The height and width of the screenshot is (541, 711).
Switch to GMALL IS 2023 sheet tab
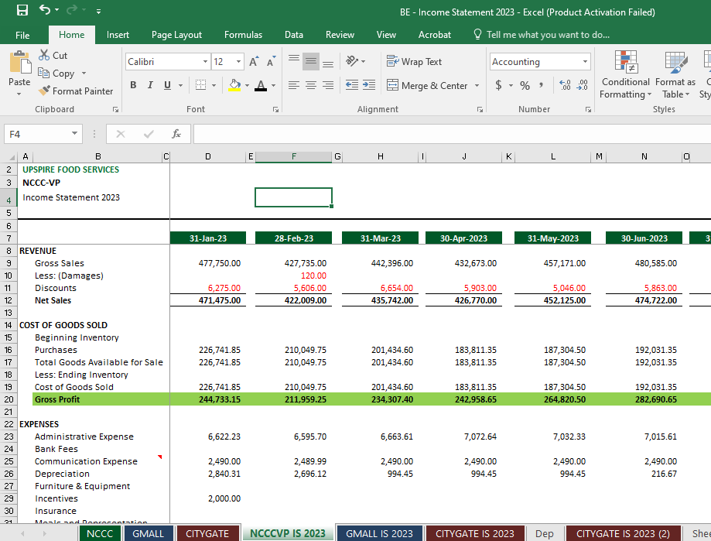[x=379, y=533]
